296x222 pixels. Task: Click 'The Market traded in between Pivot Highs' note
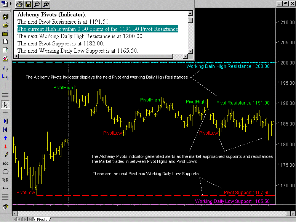[144, 161]
